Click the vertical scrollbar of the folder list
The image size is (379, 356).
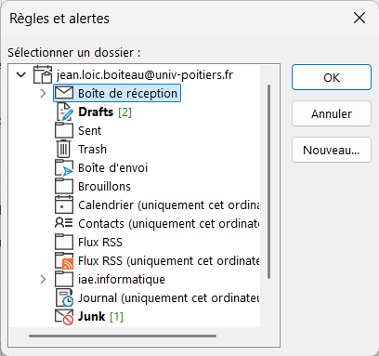click(x=268, y=181)
